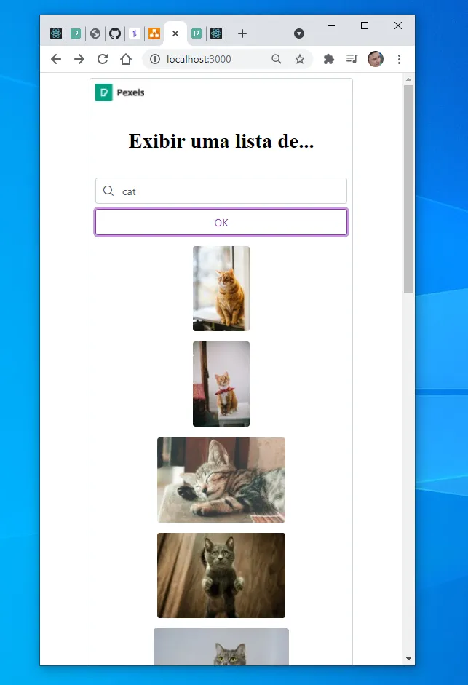Switch to the globe icon tab
This screenshot has width=468, height=685.
95,33
